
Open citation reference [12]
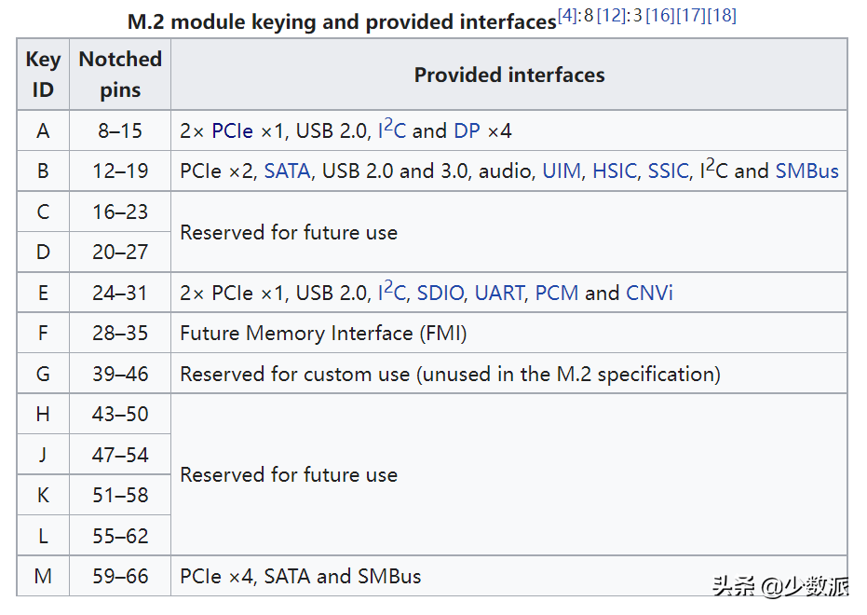(x=612, y=15)
